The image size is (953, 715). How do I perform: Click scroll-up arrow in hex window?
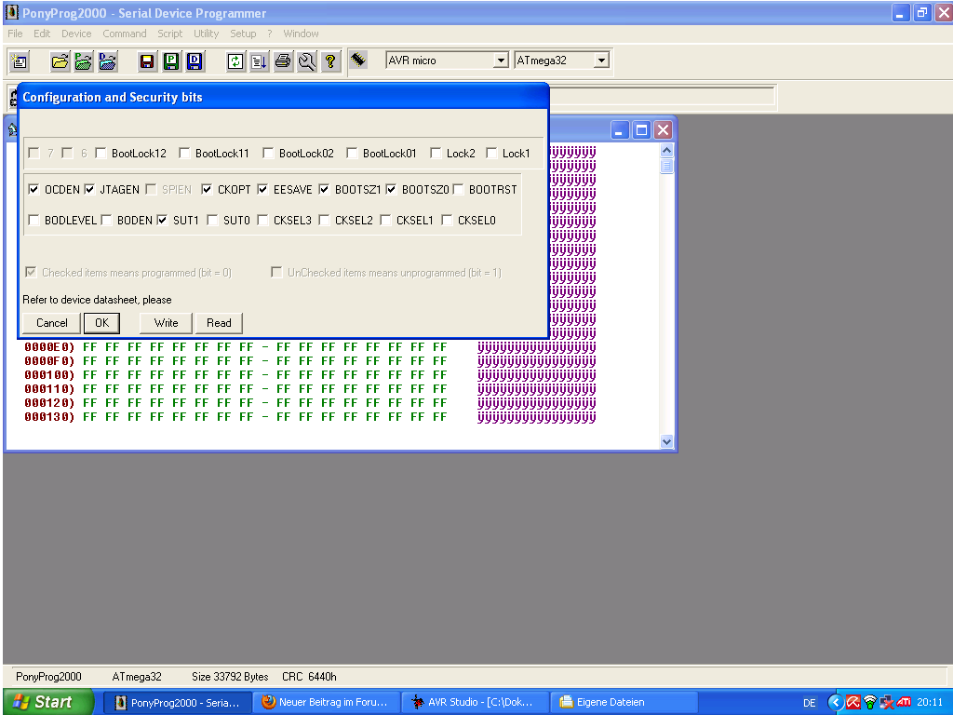(x=666, y=150)
